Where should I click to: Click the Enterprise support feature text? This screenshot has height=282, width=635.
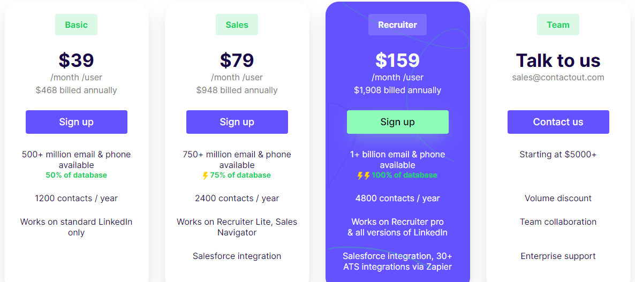click(x=558, y=256)
